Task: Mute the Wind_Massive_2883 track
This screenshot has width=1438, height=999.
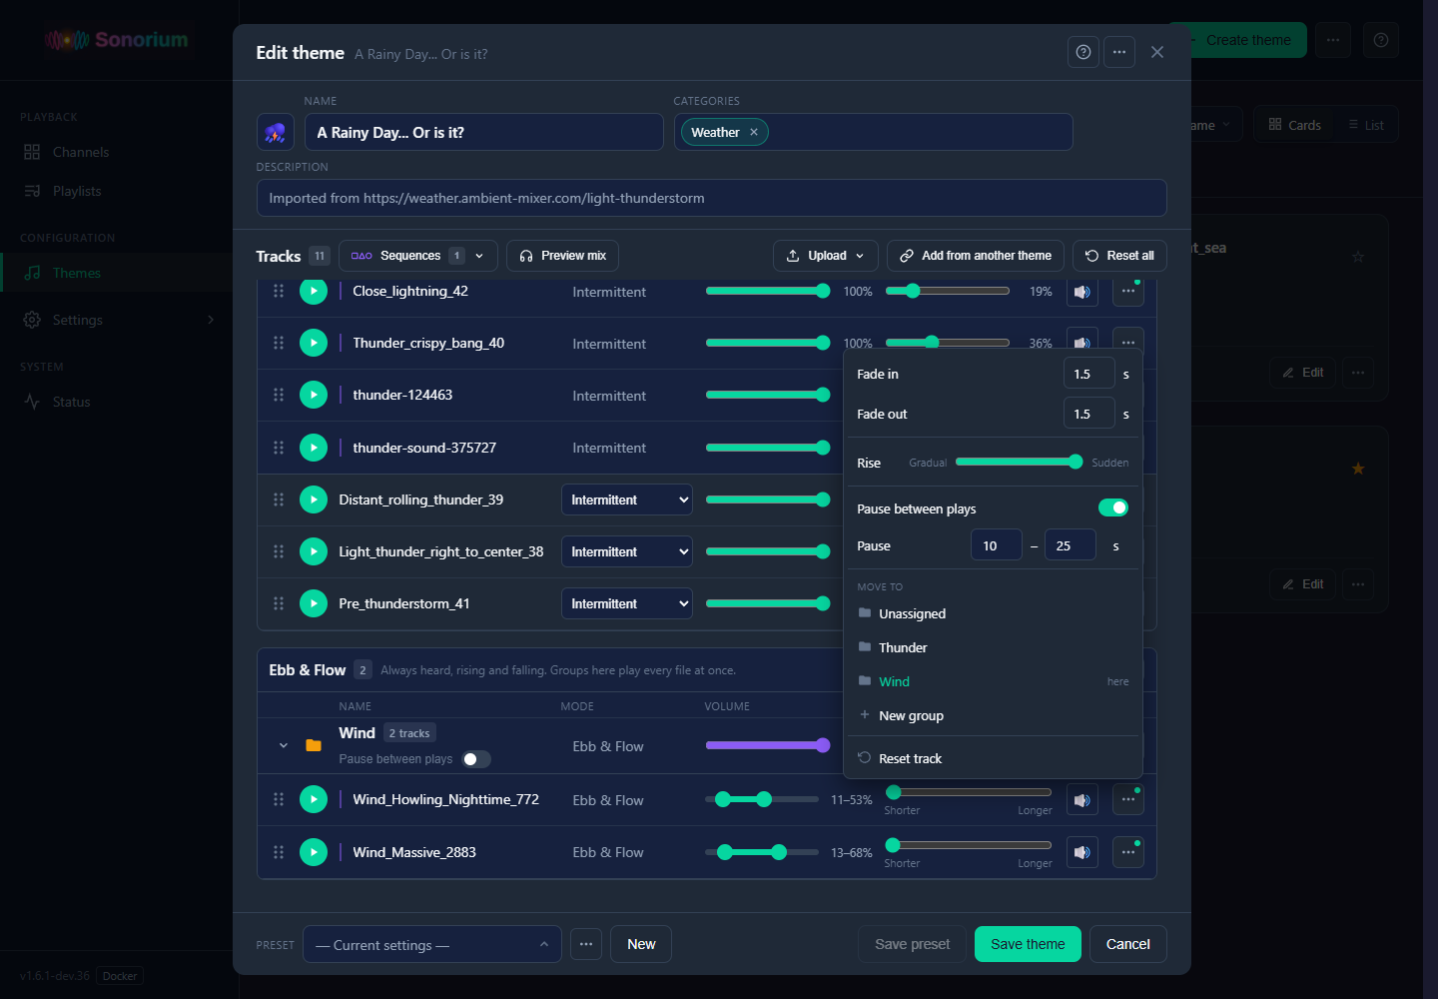Action: 1081,852
